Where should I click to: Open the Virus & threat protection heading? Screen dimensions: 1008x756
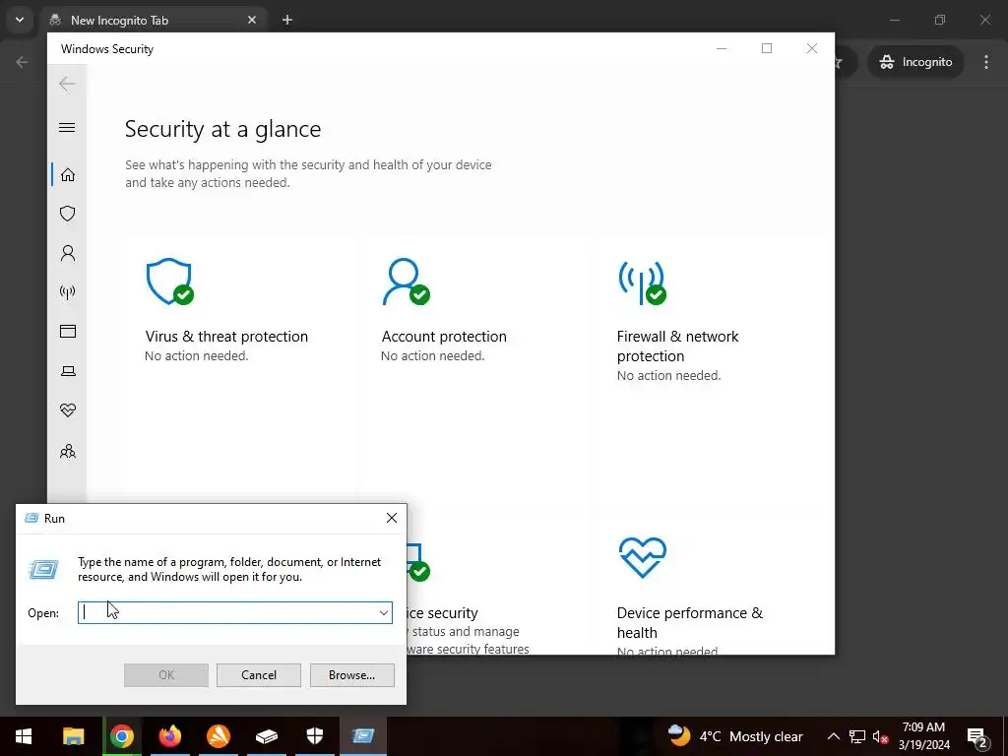(226, 337)
